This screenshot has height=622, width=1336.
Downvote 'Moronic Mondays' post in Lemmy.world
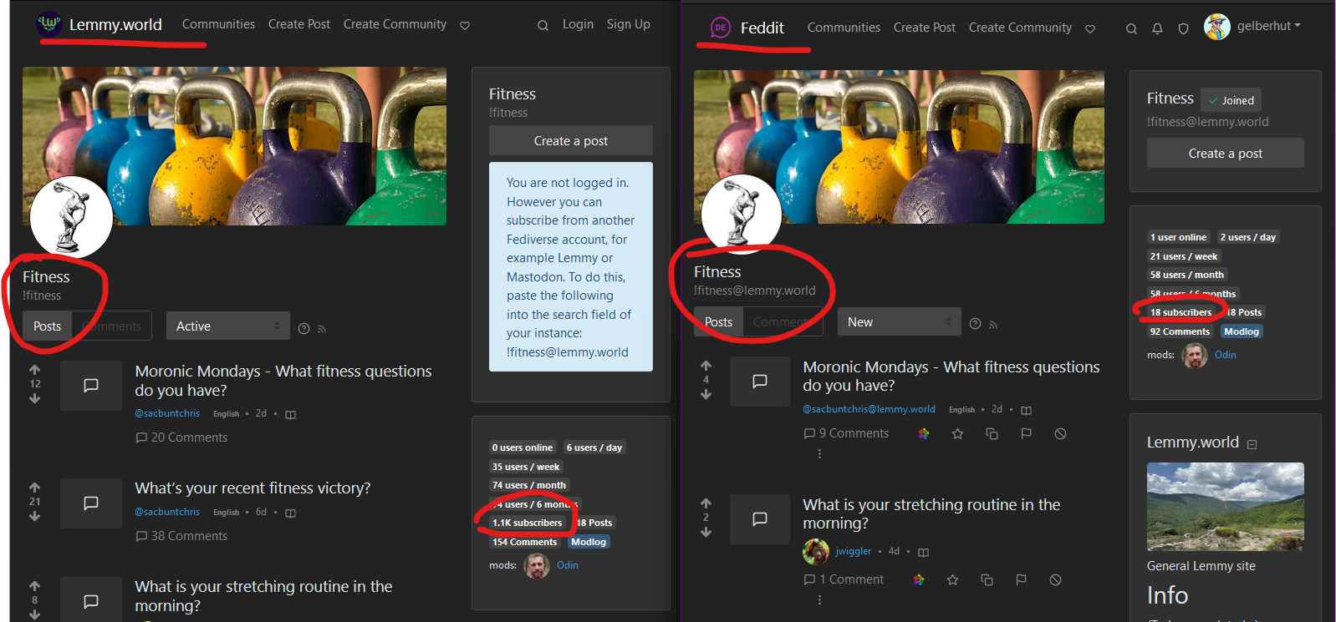pos(34,399)
